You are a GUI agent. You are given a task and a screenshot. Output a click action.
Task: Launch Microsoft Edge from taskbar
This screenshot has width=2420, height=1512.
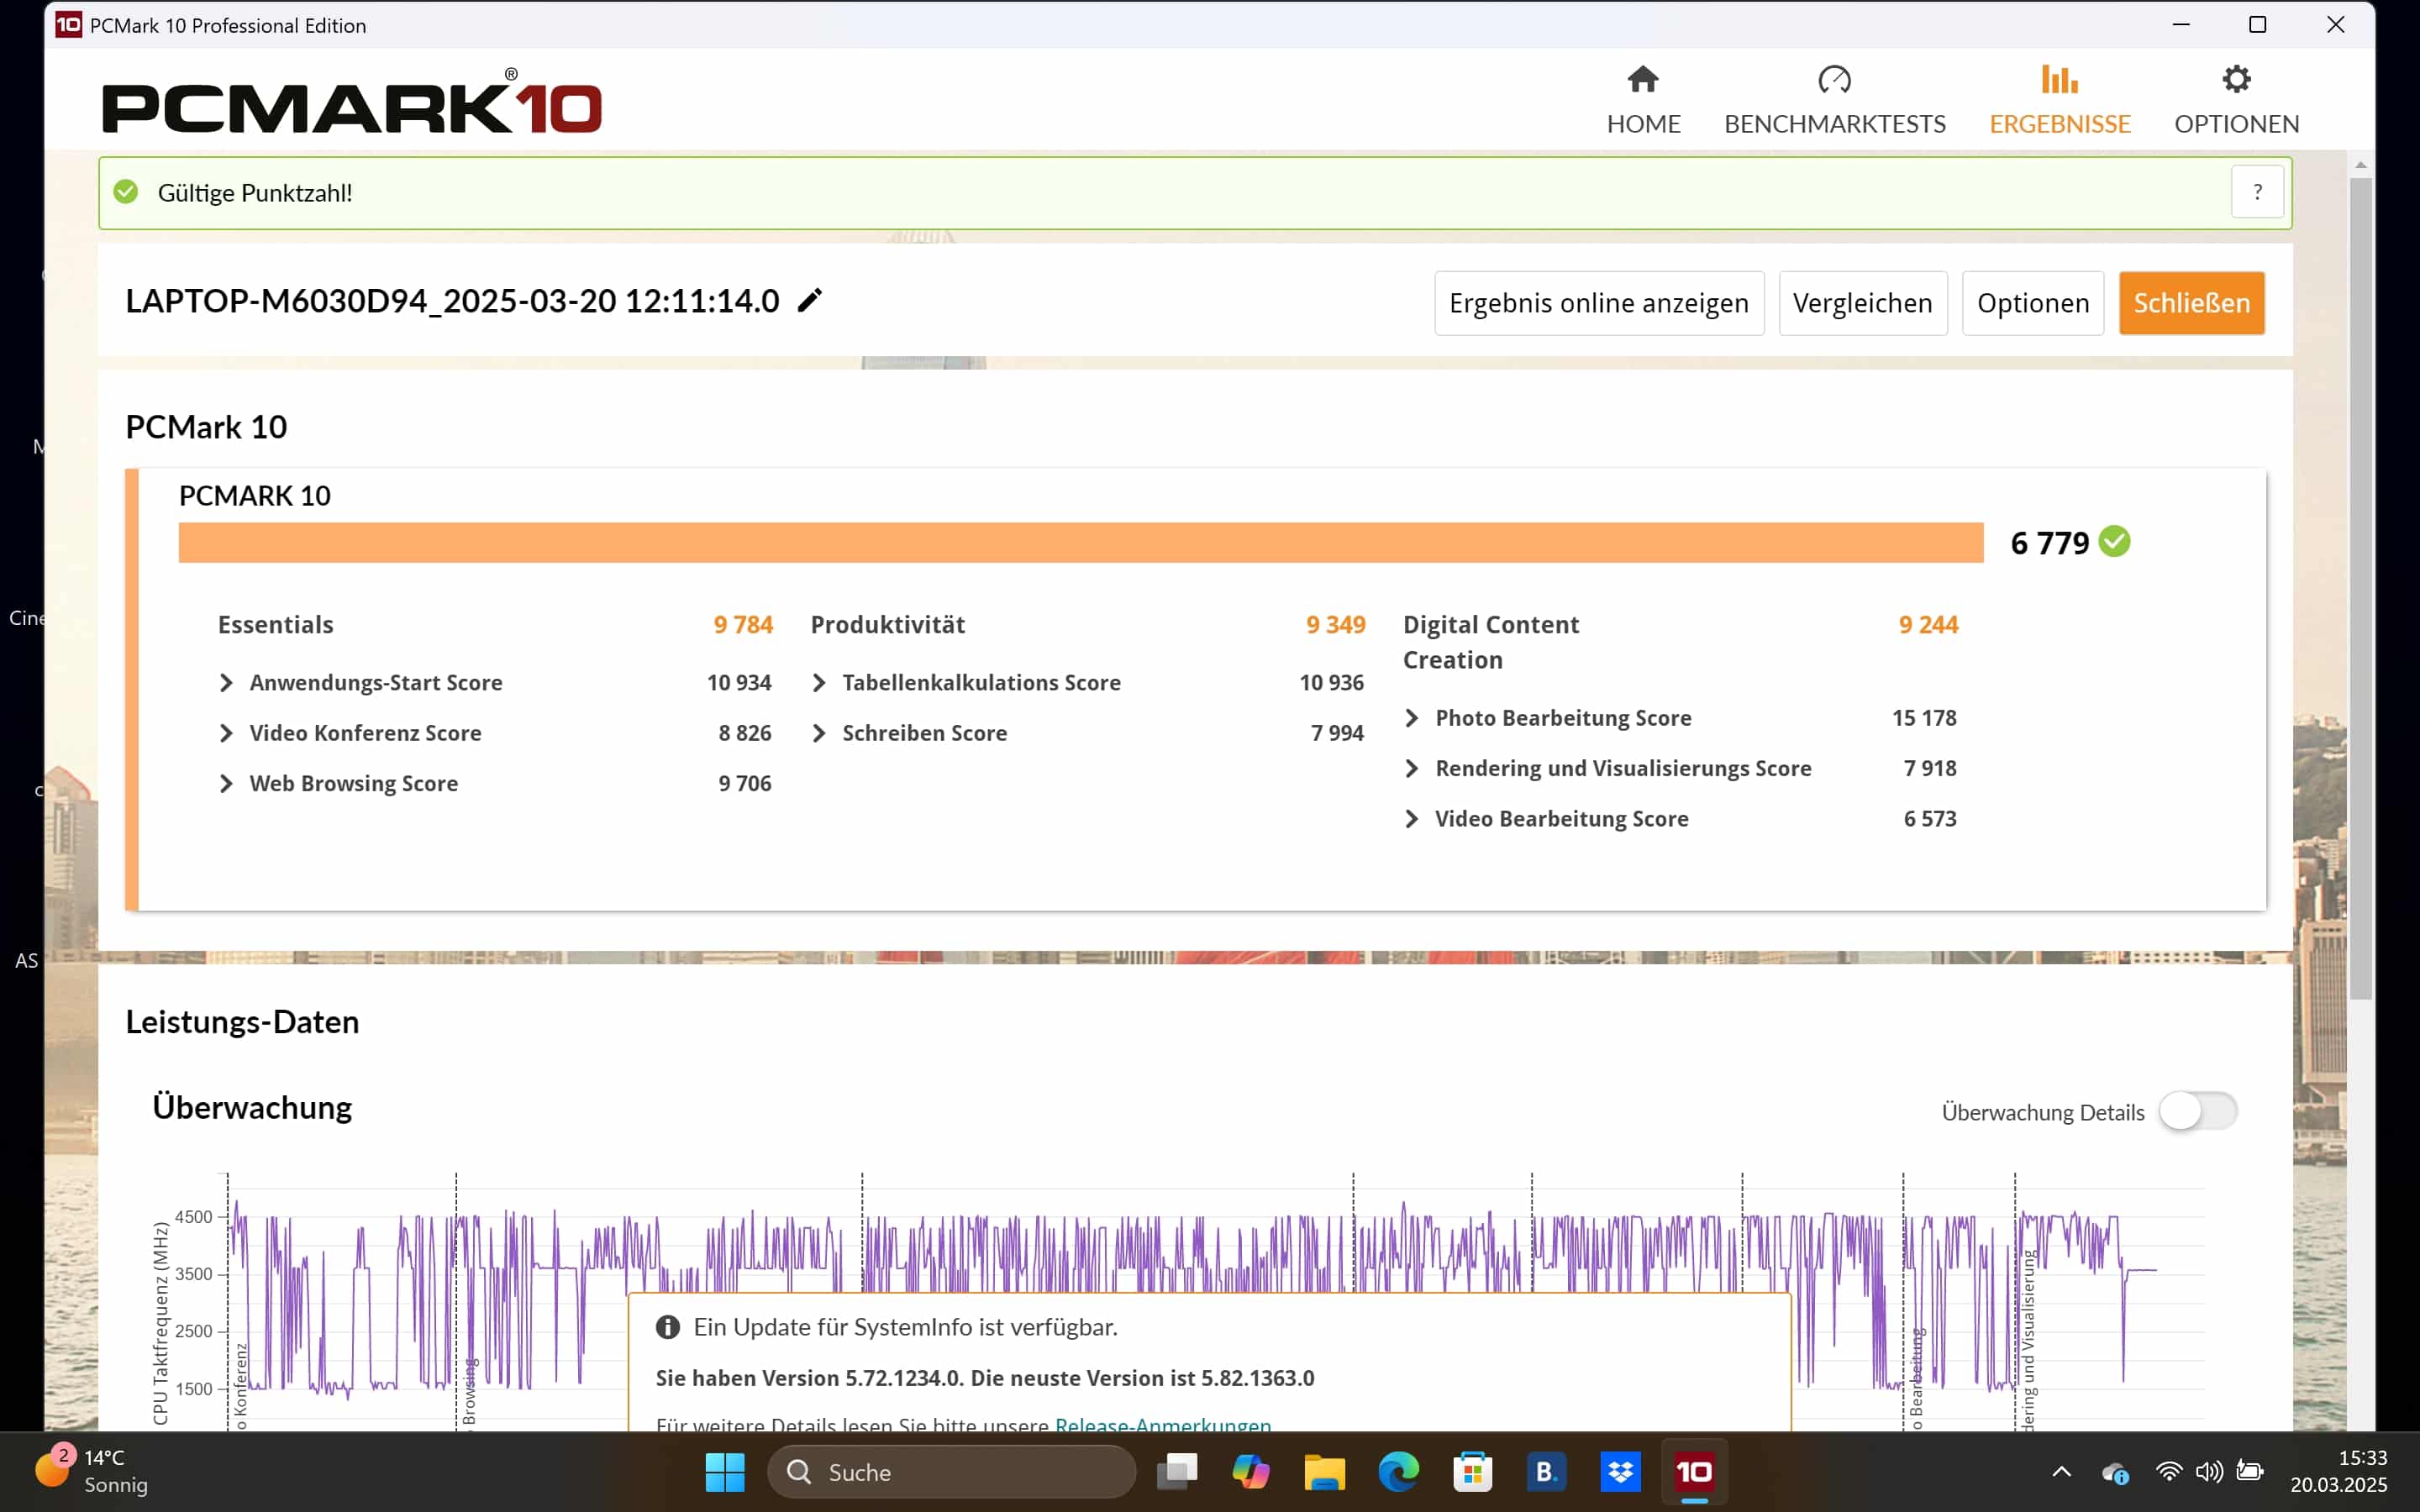(1398, 1471)
